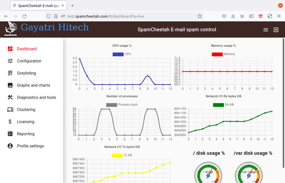This screenshot has height=183, width=285.
Task: Toggle Rx KB green legend
Action: [x=219, y=105]
